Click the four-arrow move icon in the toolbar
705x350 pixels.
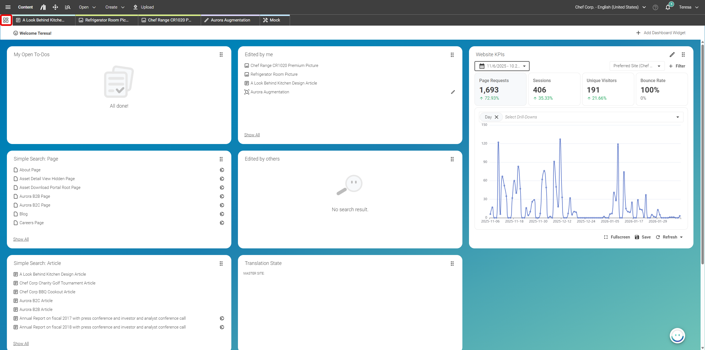point(55,7)
